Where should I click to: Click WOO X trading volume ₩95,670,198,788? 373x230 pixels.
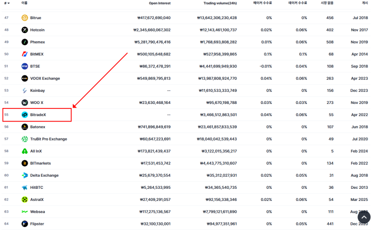pyautogui.click(x=221, y=103)
